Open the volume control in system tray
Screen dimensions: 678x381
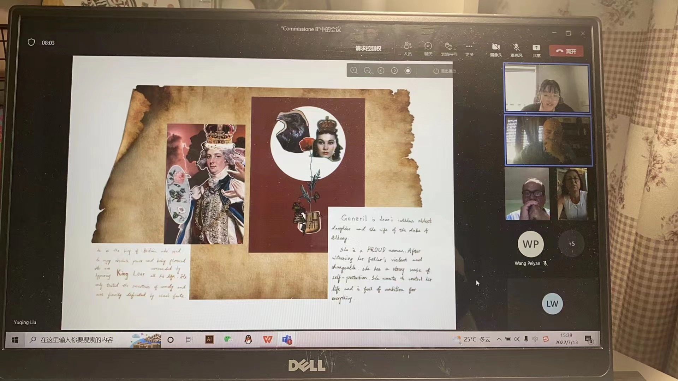[x=517, y=339]
